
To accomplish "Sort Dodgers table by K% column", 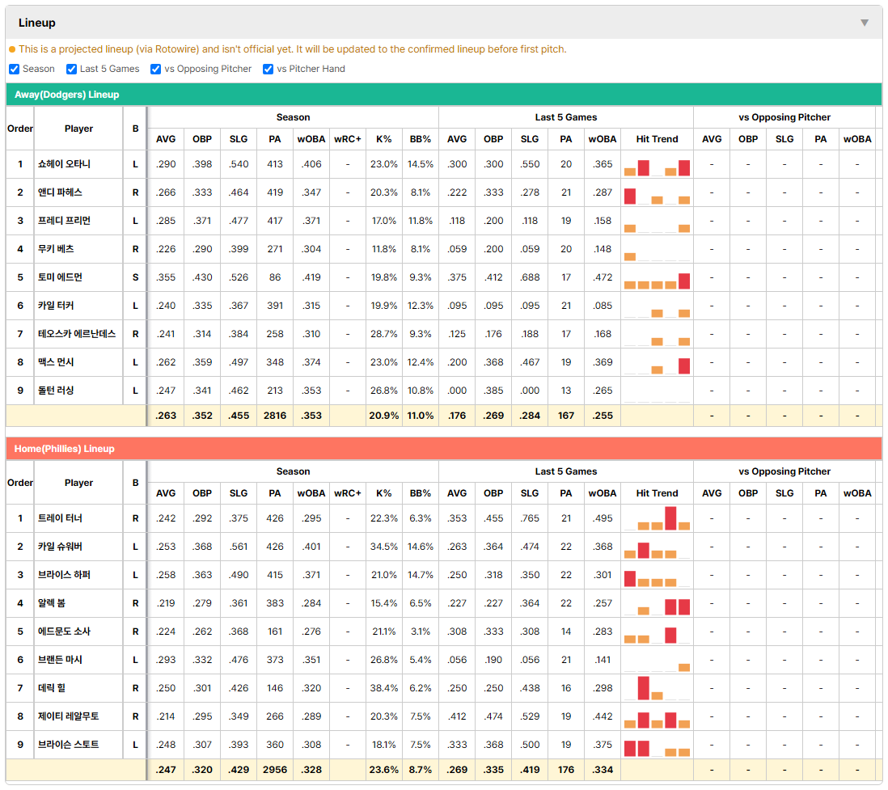I will point(384,139).
